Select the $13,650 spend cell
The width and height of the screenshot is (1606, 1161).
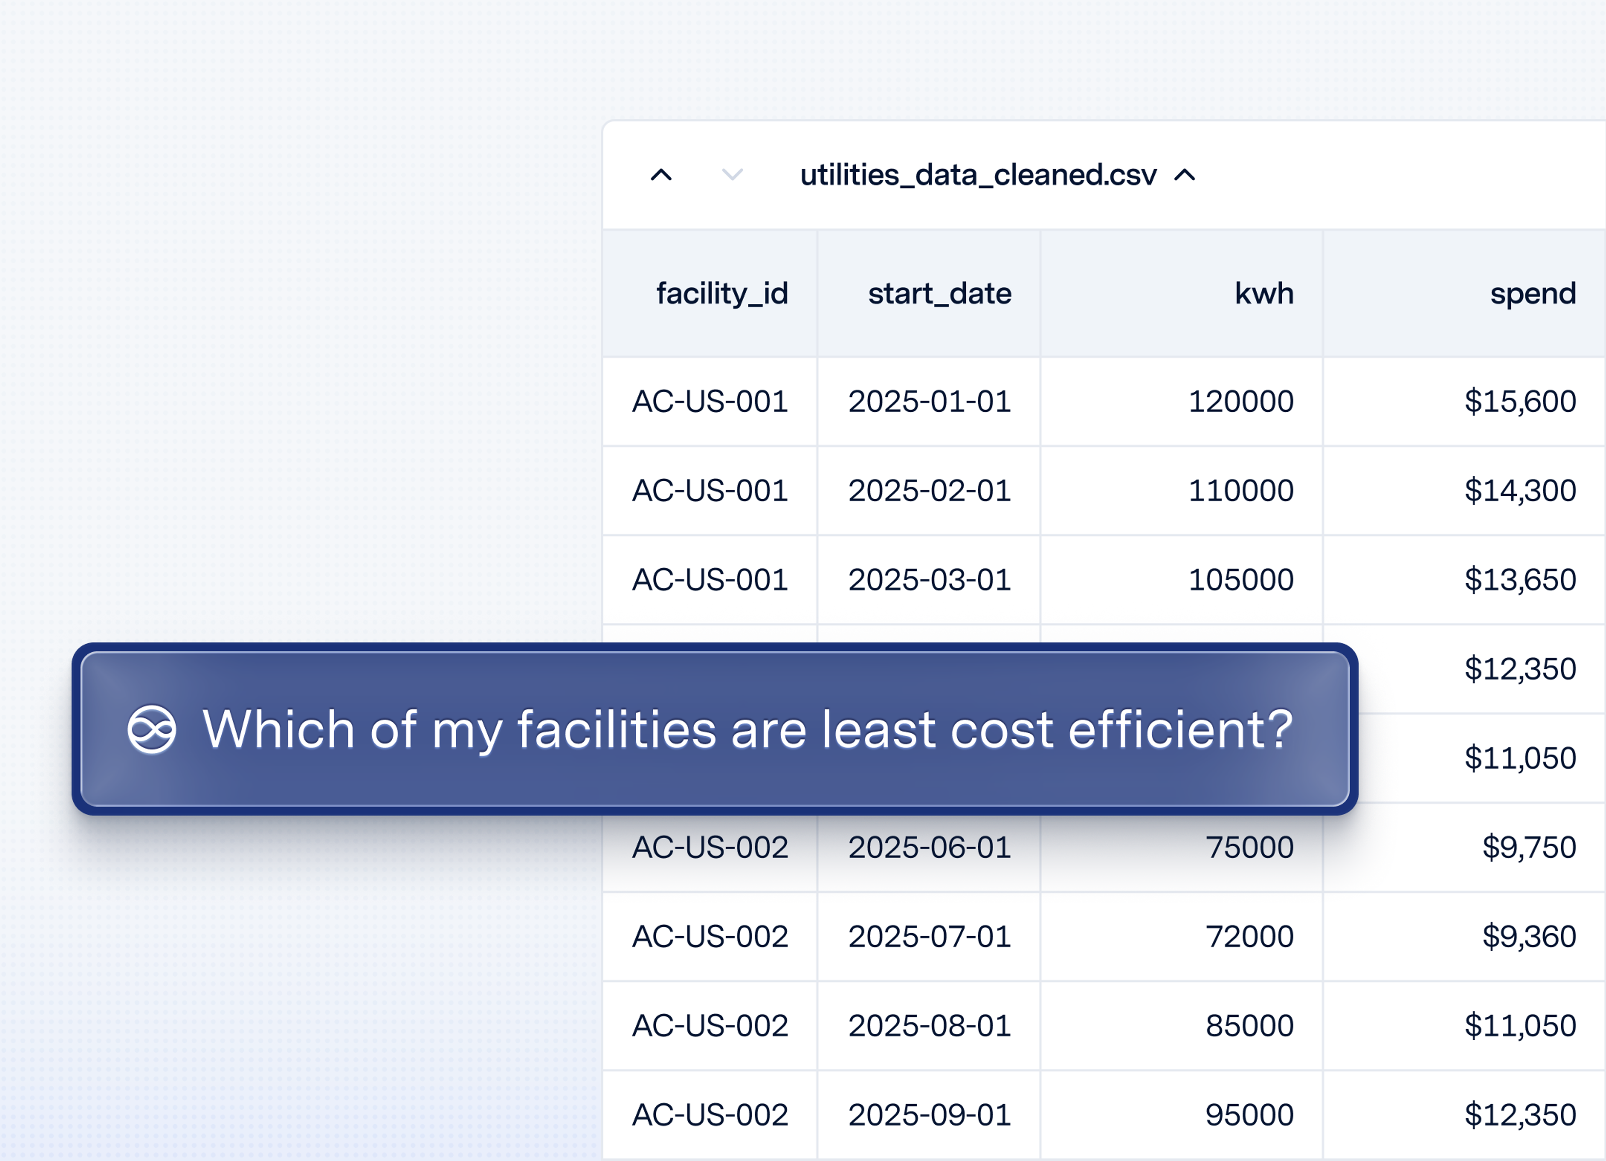[x=1464, y=580]
